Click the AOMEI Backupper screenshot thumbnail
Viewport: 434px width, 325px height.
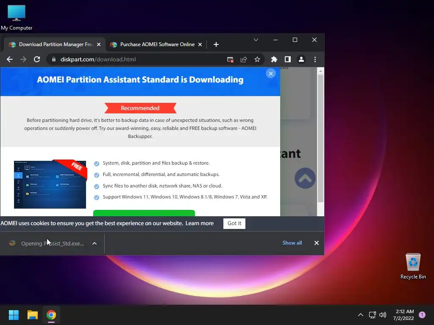[50, 185]
